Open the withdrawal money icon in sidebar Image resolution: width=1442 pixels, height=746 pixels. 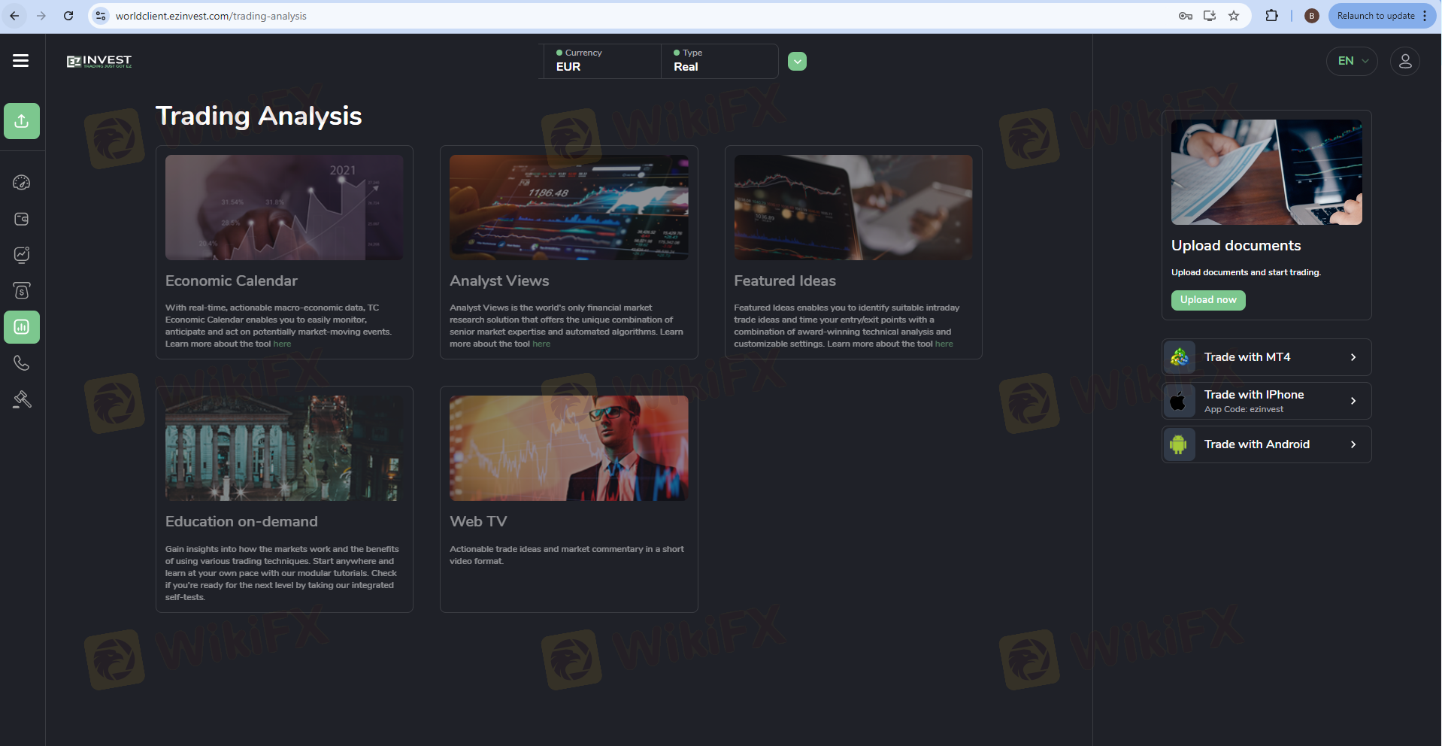[22, 291]
